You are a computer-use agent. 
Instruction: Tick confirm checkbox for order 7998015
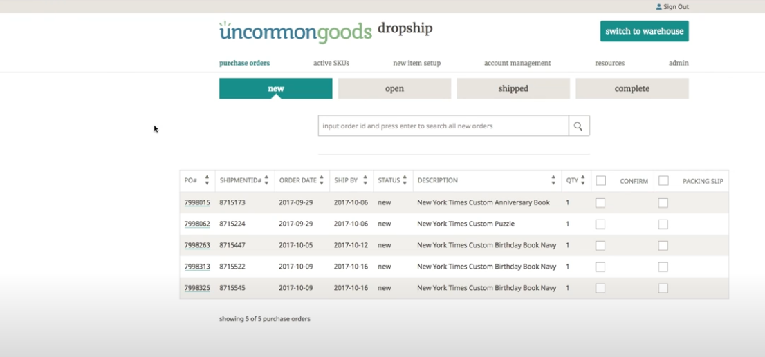[600, 202]
